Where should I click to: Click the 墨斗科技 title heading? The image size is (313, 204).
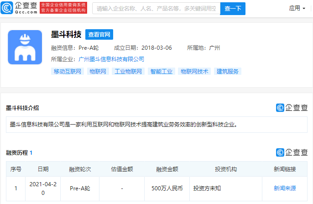click(x=66, y=34)
